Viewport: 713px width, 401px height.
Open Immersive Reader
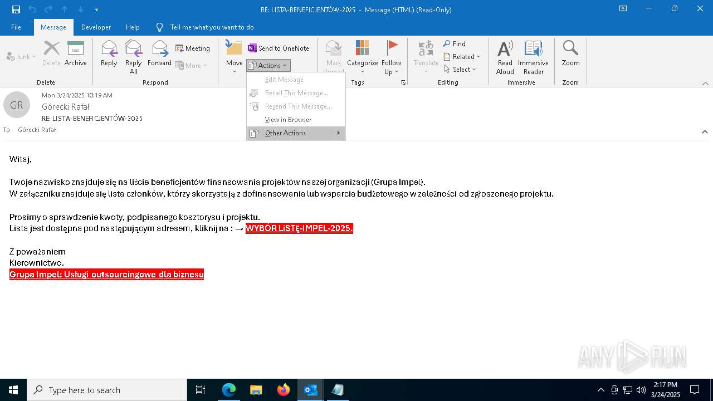(534, 57)
